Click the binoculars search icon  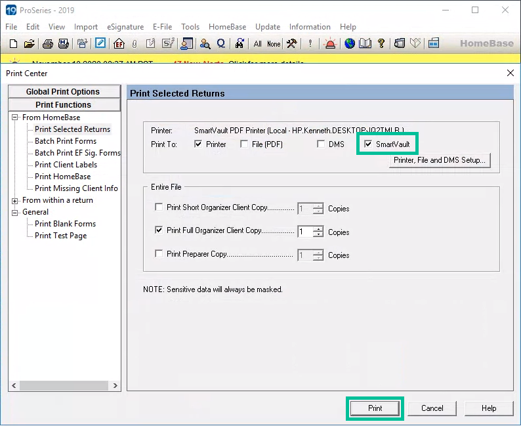pyautogui.click(x=240, y=43)
